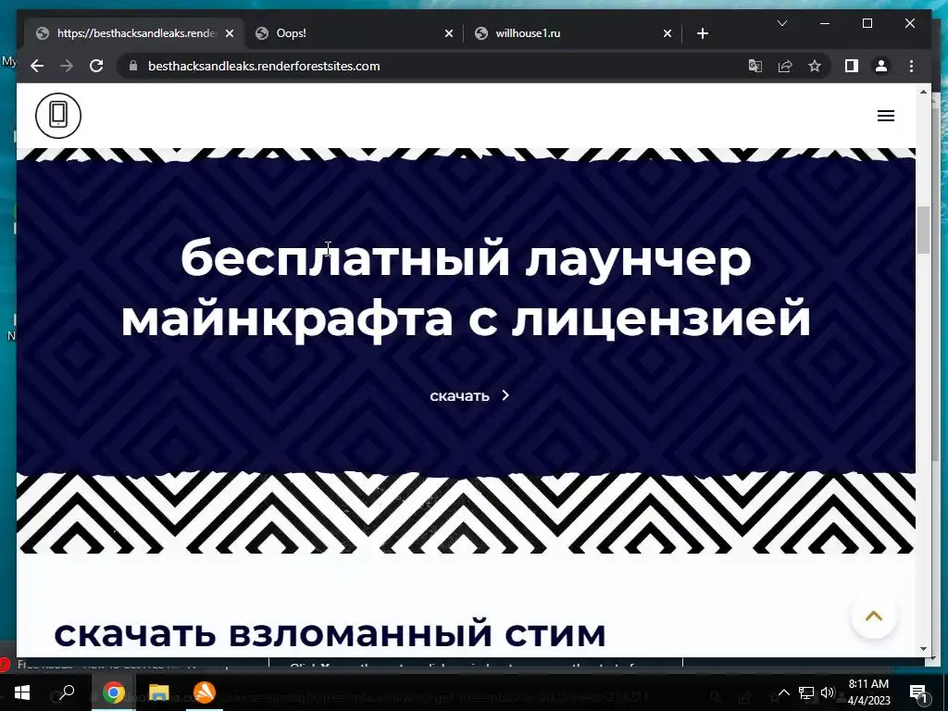Image resolution: width=948 pixels, height=711 pixels.
Task: Open the notification center
Action: tap(917, 692)
